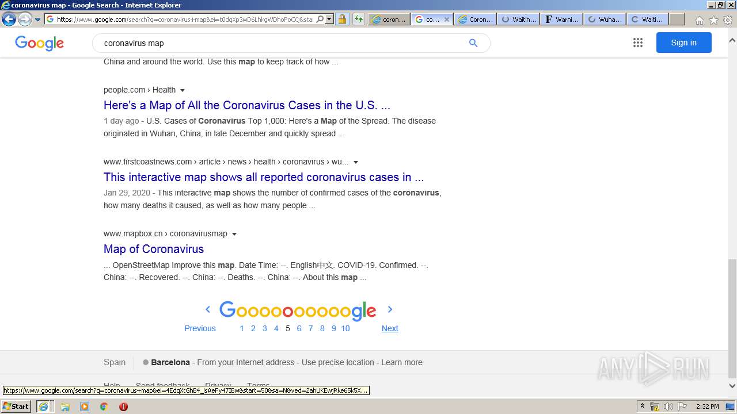Viewport: 737px width, 414px height.
Task: Click the Sign in button
Action: click(x=684, y=43)
